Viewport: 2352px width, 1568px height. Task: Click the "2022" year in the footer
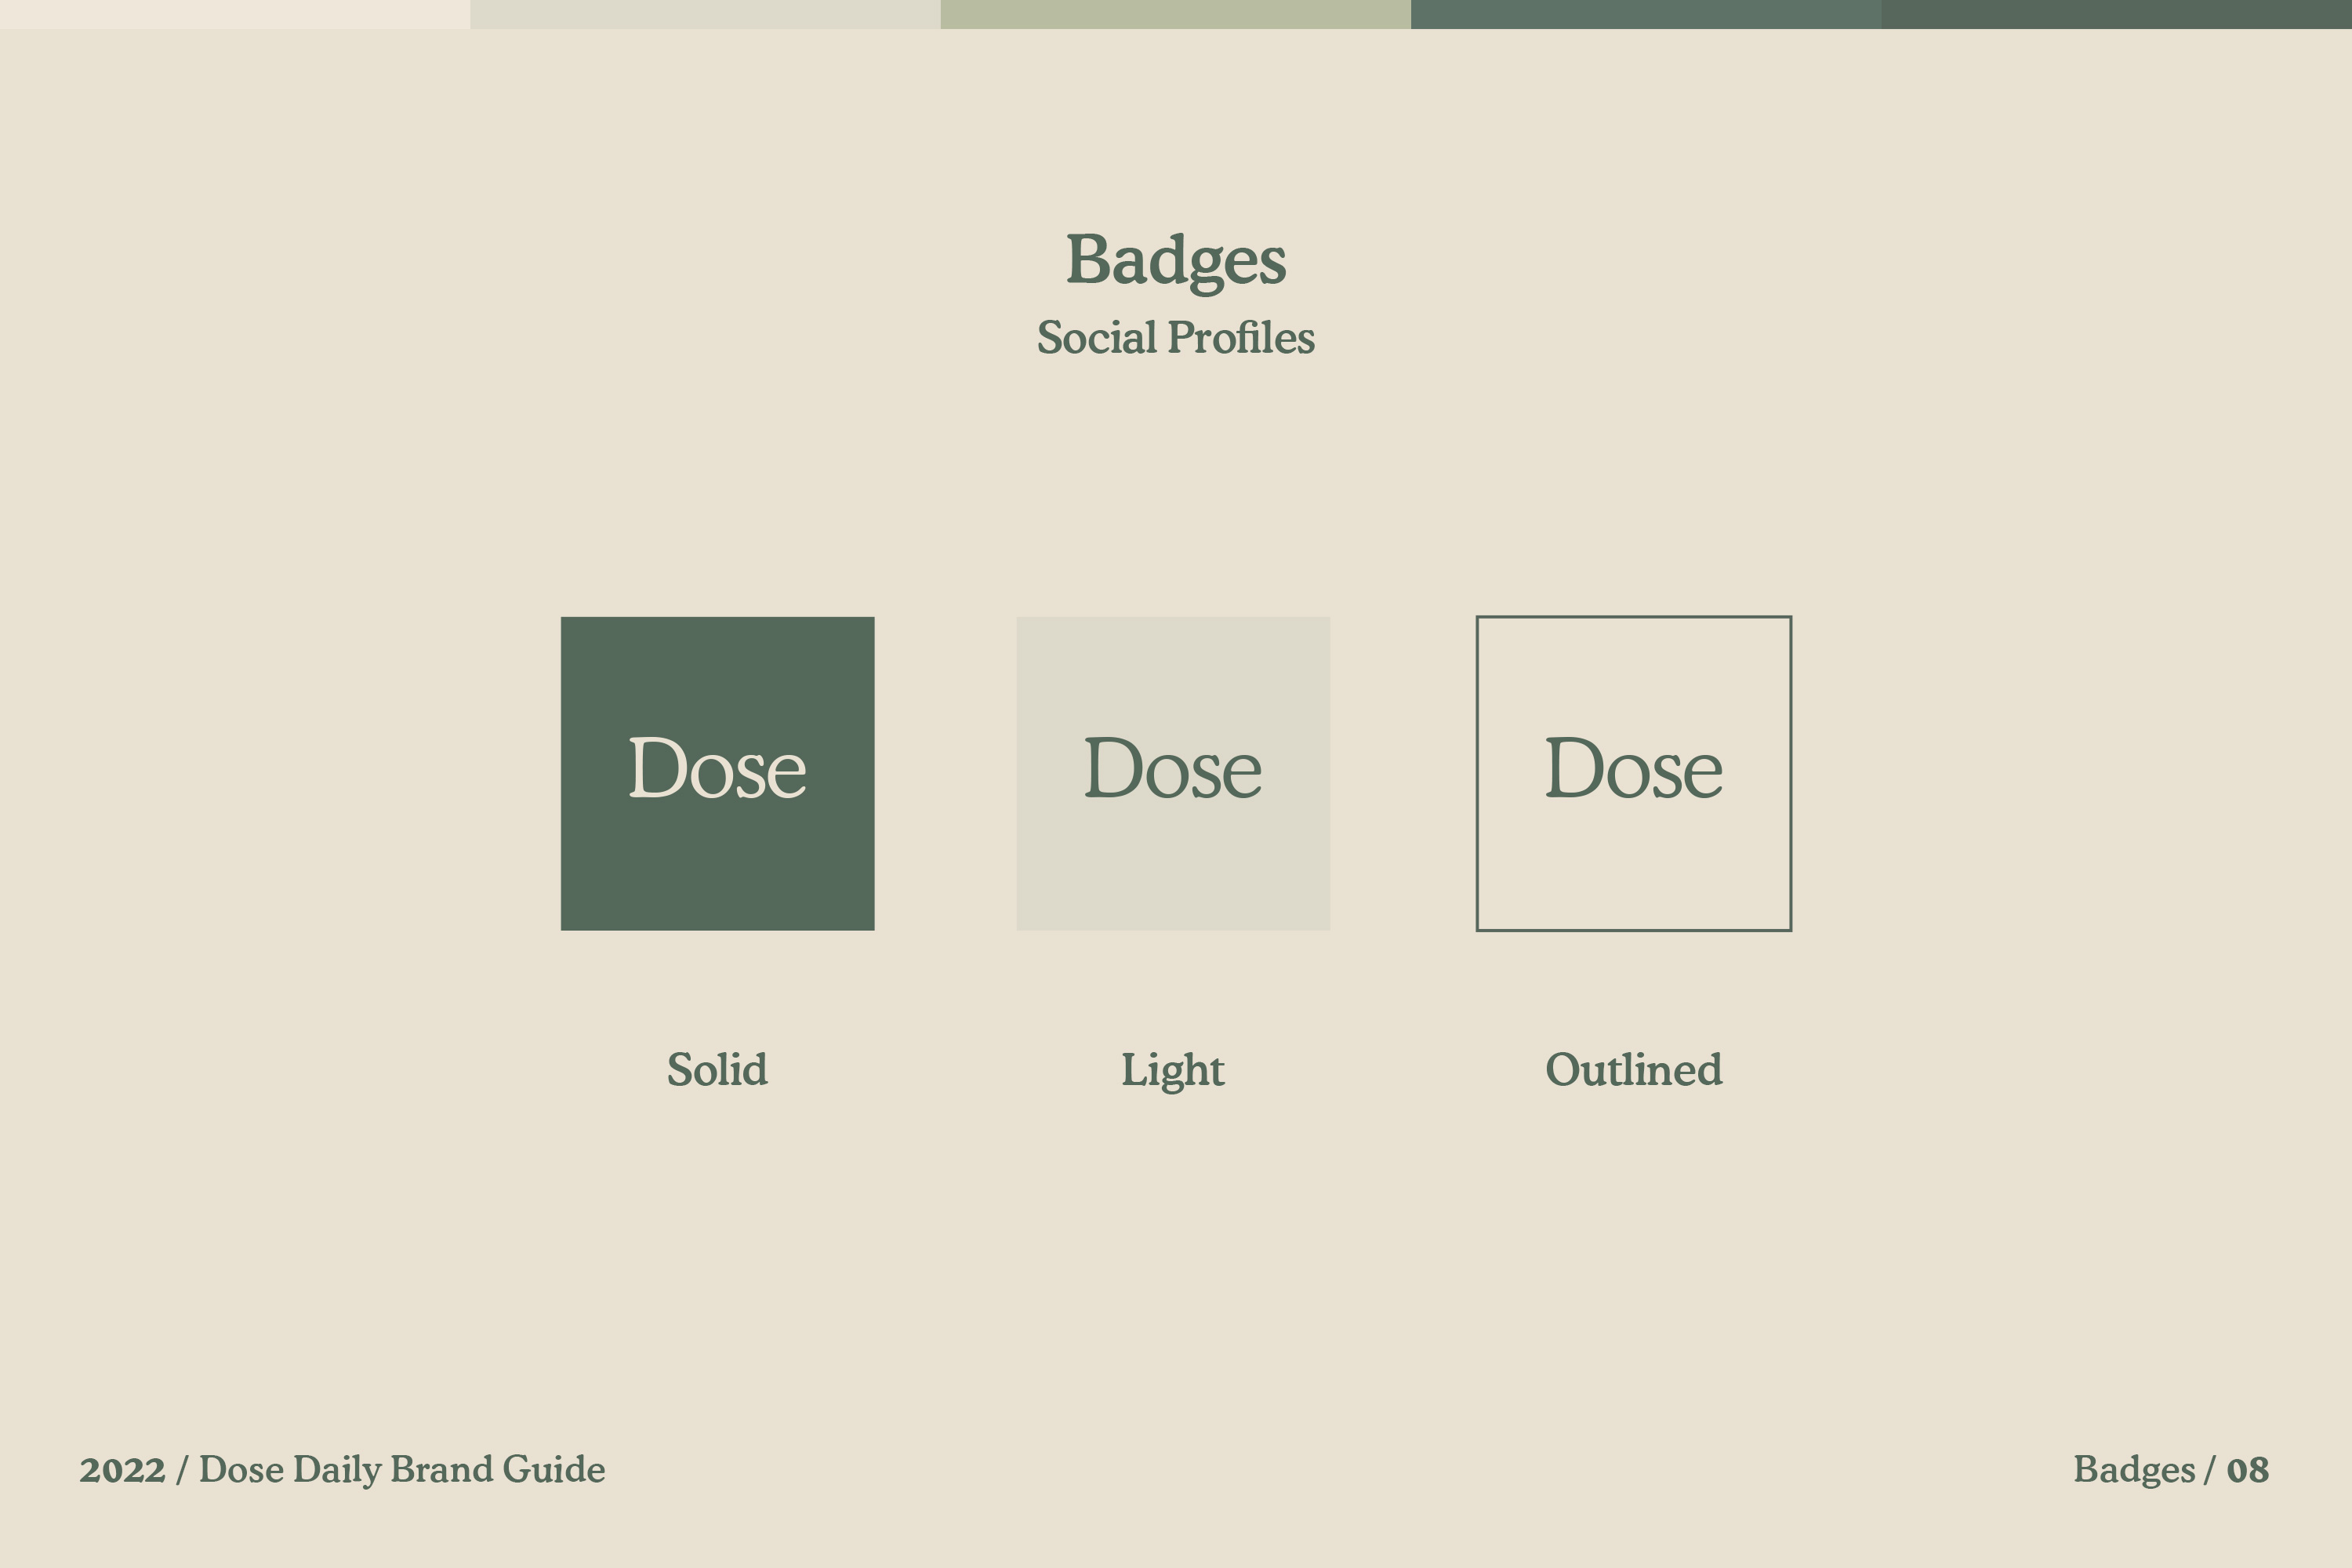tap(122, 1470)
